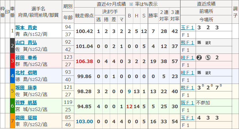Open 岐F1 previous venue link for 北村 信明

(x=188, y=73)
